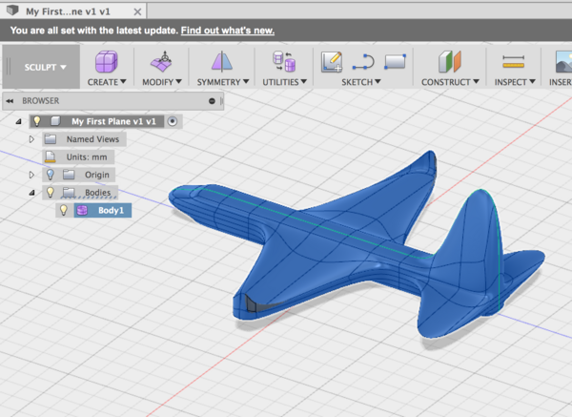Click the Construct plane icon
The width and height of the screenshot is (572, 417).
450,62
